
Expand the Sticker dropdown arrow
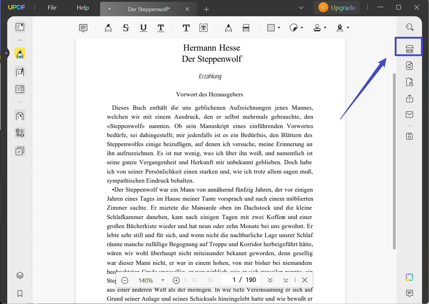pyautogui.click(x=302, y=28)
